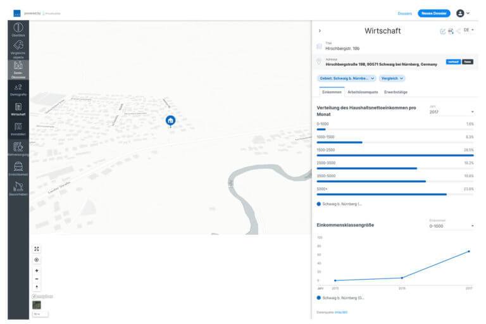Viewport: 486px width, 324px height.
Task: Collapse the Wirtschaft panel with the chevron
Action: 320,30
